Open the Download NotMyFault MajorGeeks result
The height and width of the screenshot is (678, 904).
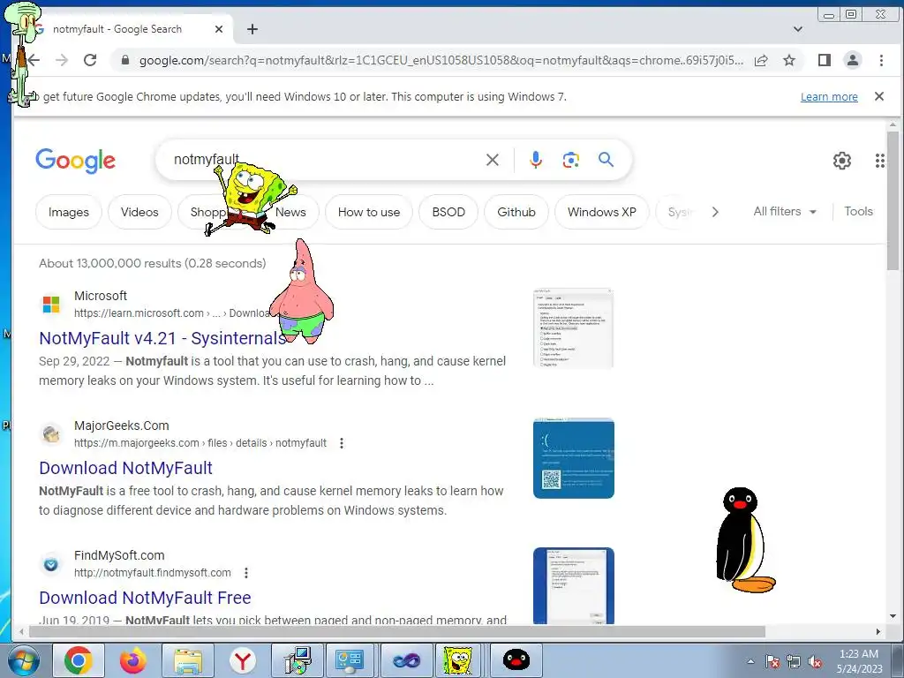coord(125,468)
